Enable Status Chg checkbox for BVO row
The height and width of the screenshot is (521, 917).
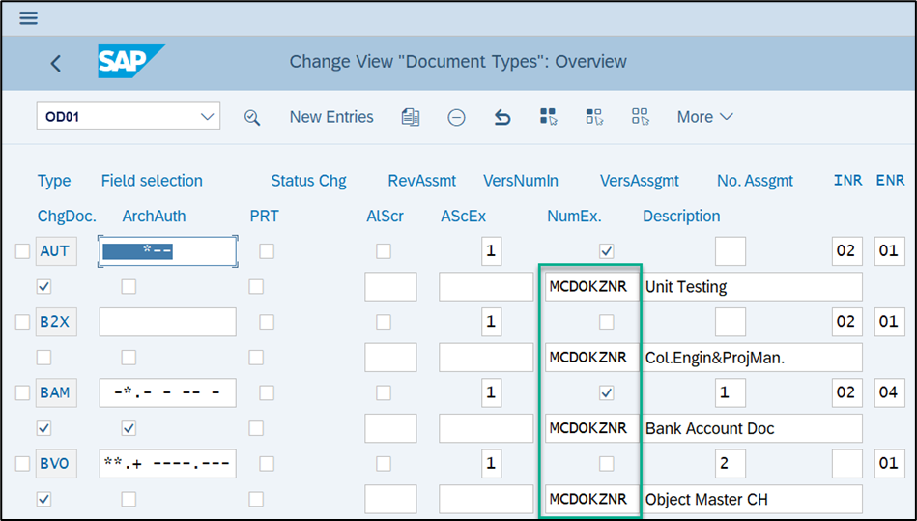(267, 464)
